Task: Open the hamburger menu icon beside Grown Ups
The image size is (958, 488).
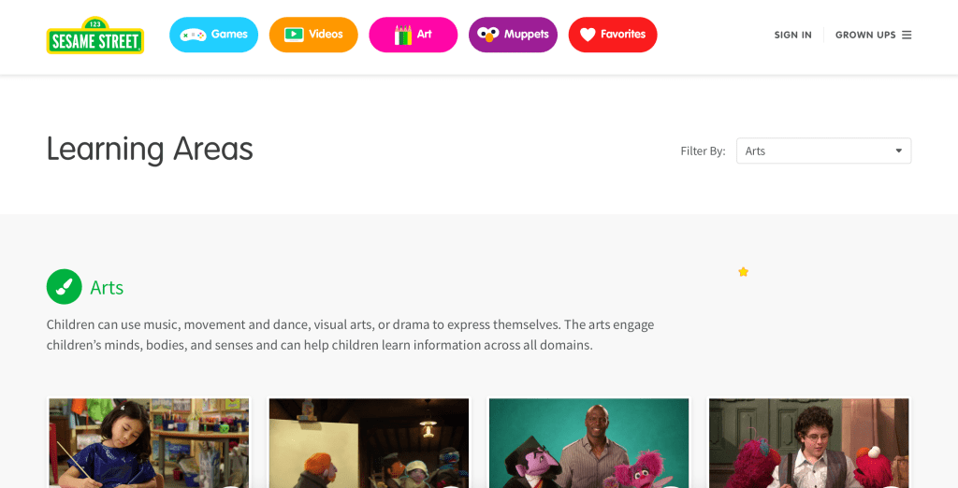Action: 906,35
